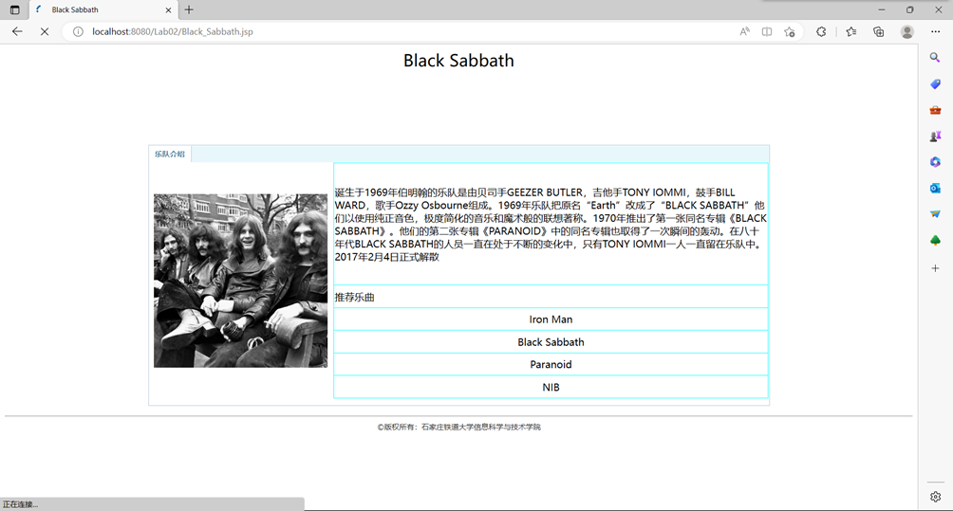953x511 pixels.
Task: Click the NIB song row
Action: (x=551, y=387)
